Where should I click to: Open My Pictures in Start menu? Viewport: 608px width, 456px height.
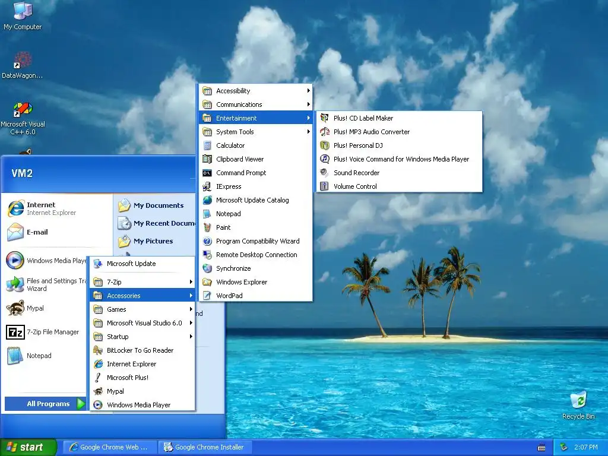156,241
